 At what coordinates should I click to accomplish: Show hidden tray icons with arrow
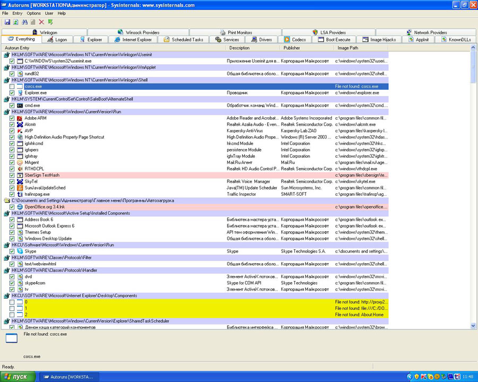[x=409, y=377]
